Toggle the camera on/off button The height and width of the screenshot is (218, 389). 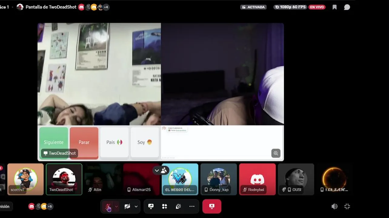click(127, 206)
